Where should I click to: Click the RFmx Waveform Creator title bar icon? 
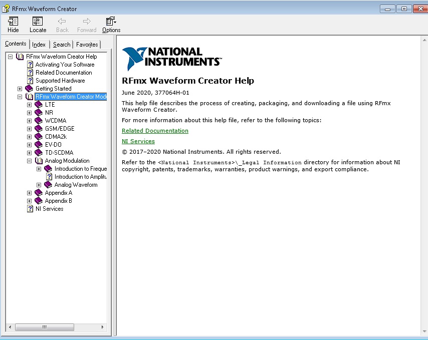tap(6, 9)
